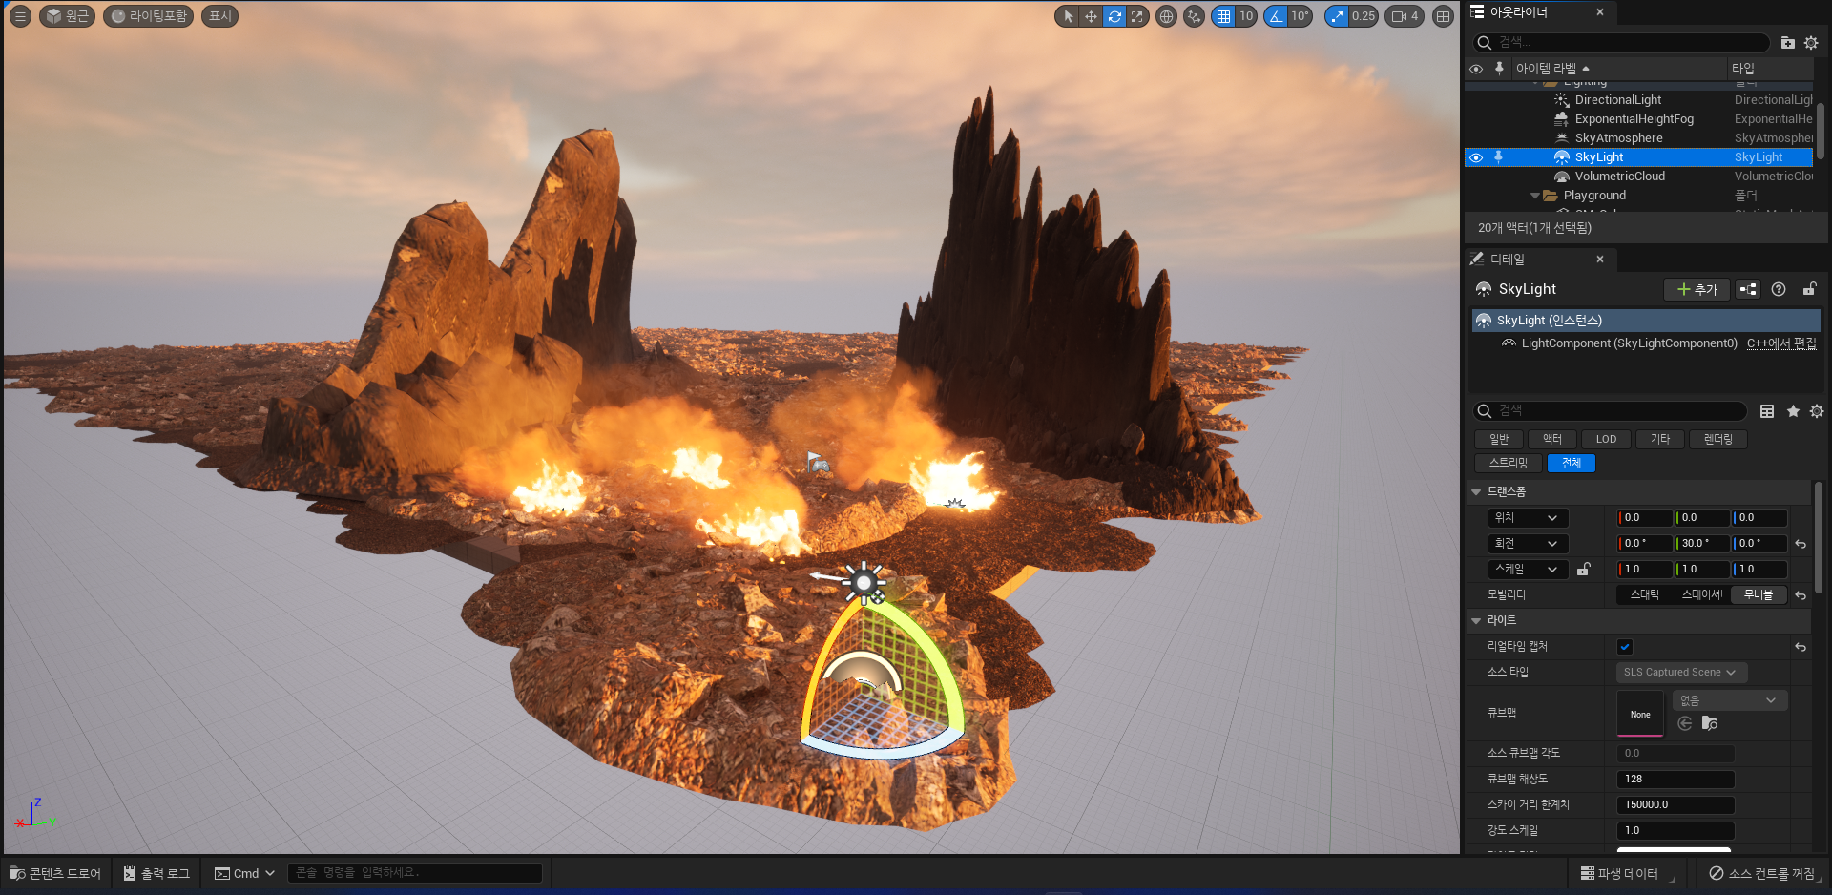The image size is (1832, 895).
Task: Open the 원근 perspective view menu
Action: [x=67, y=16]
